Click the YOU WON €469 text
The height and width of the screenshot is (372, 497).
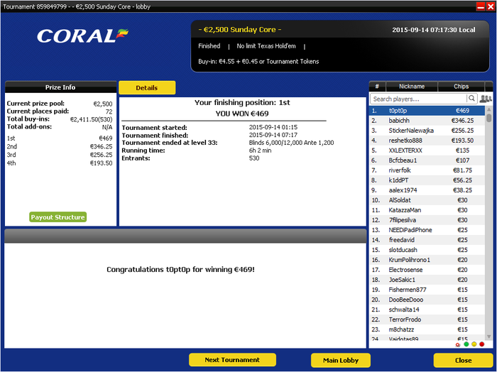point(242,114)
